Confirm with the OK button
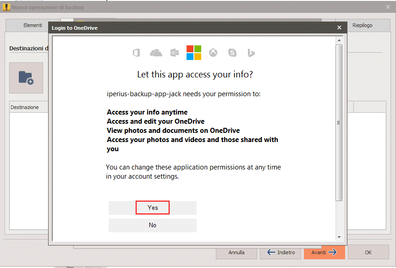Screen dimensions: 396x268 (368, 252)
